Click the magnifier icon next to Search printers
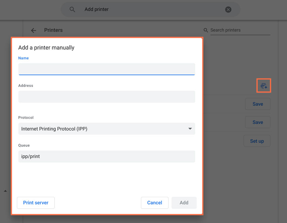 coord(205,30)
